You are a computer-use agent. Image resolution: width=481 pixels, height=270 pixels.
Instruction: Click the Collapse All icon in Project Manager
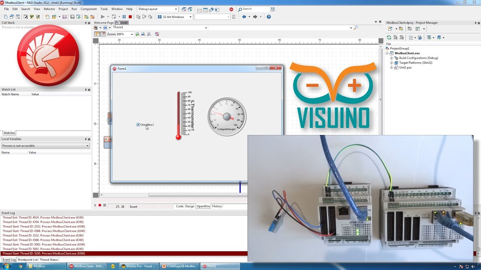[401, 37]
